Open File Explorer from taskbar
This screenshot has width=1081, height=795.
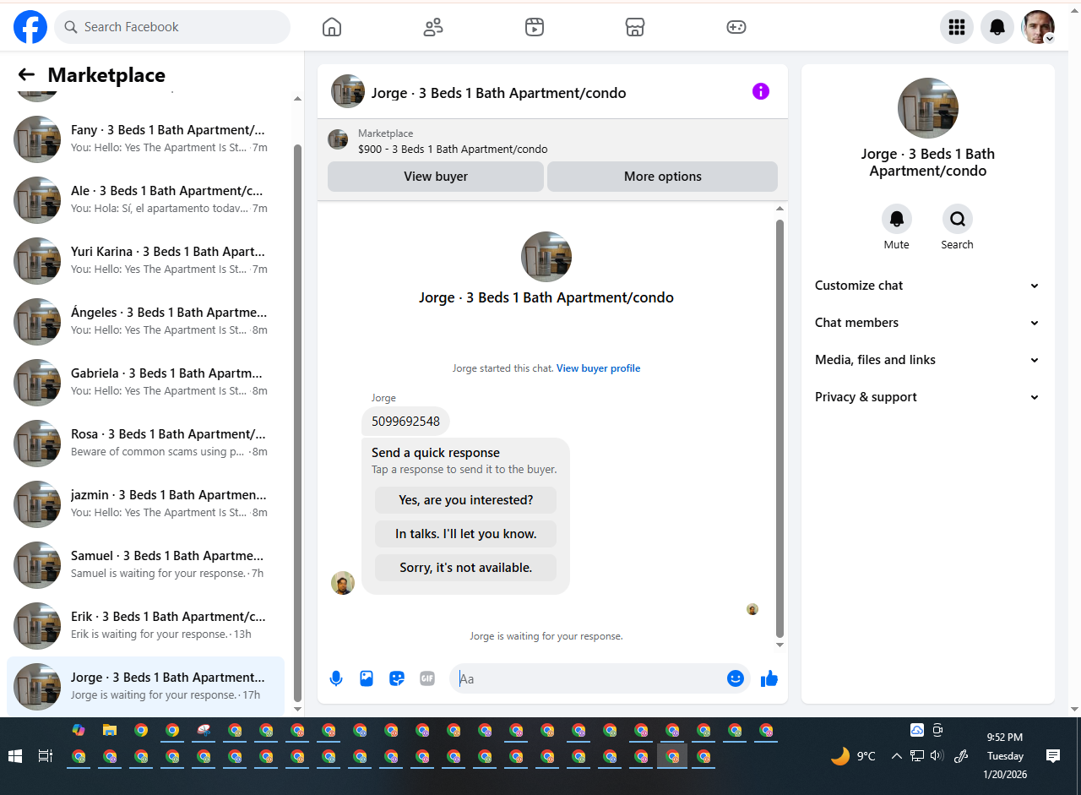coord(110,730)
